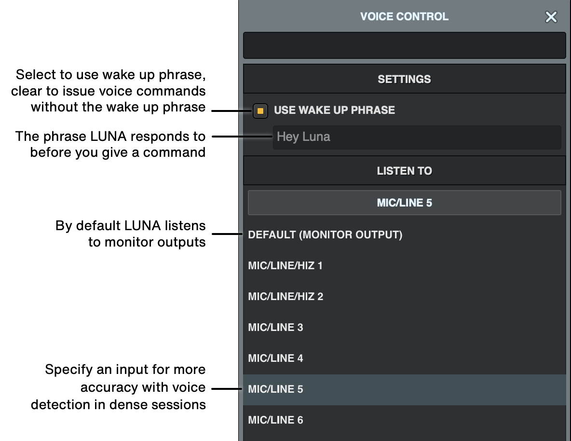Select the highlighted MIC/LINE 5 row
Image resolution: width=571 pixels, height=441 pixels.
(x=275, y=389)
